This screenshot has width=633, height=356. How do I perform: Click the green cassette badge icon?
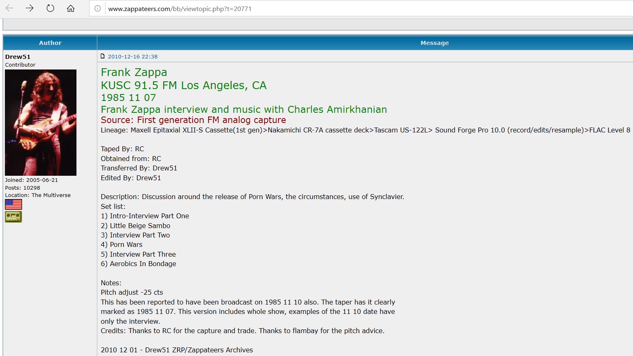coord(13,217)
